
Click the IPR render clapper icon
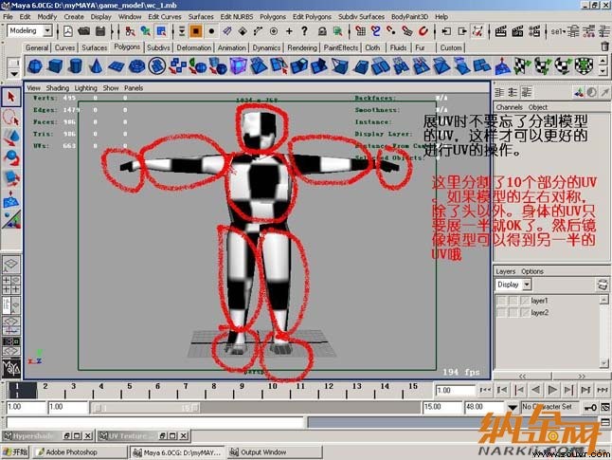517,31
